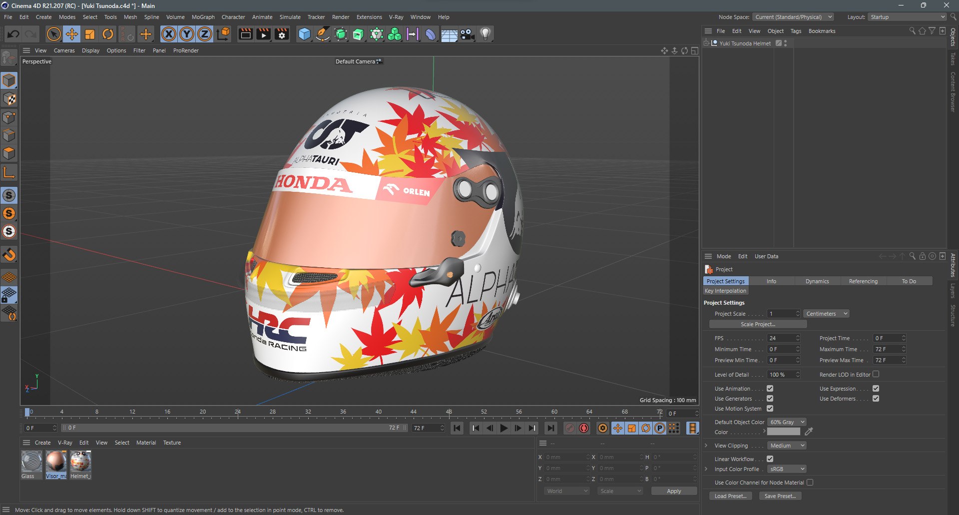Switch to Model mode in left sidebar
Screen dimensions: 959x515
[9, 80]
